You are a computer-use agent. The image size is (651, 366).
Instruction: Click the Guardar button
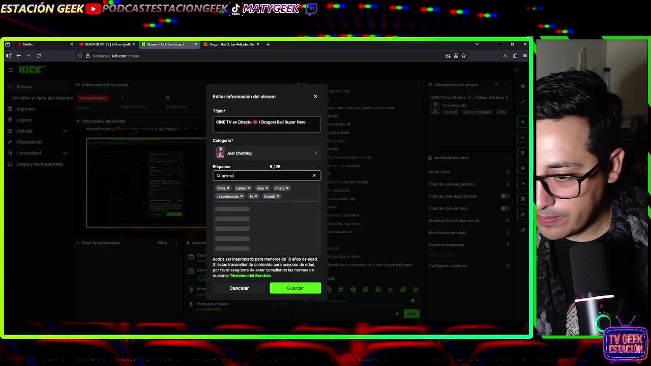pos(295,288)
